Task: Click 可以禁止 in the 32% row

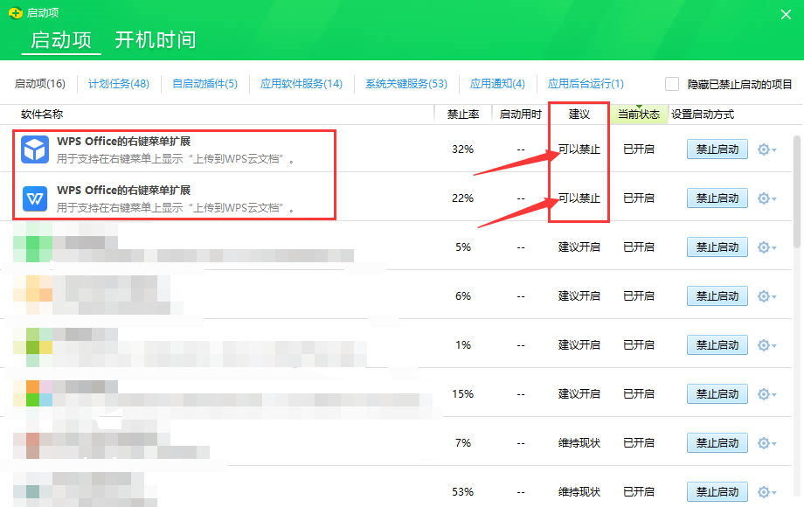Action: coord(579,149)
